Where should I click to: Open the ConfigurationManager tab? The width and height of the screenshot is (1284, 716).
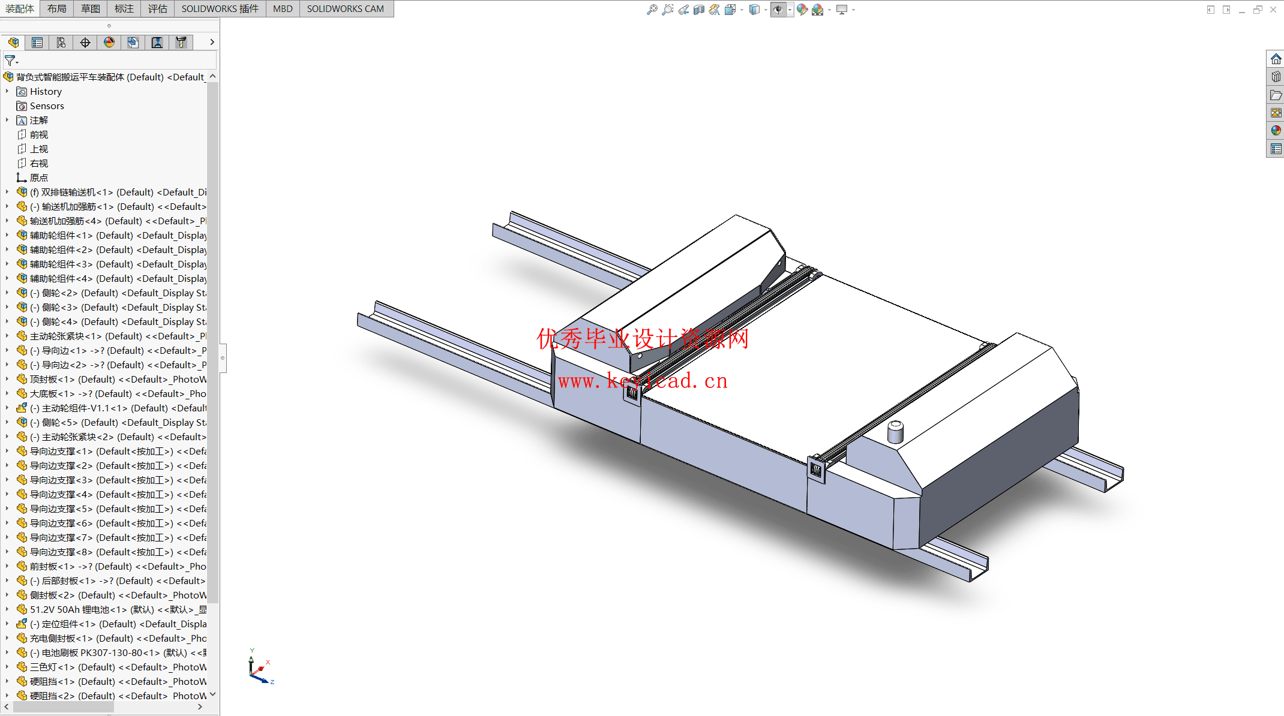pos(61,42)
